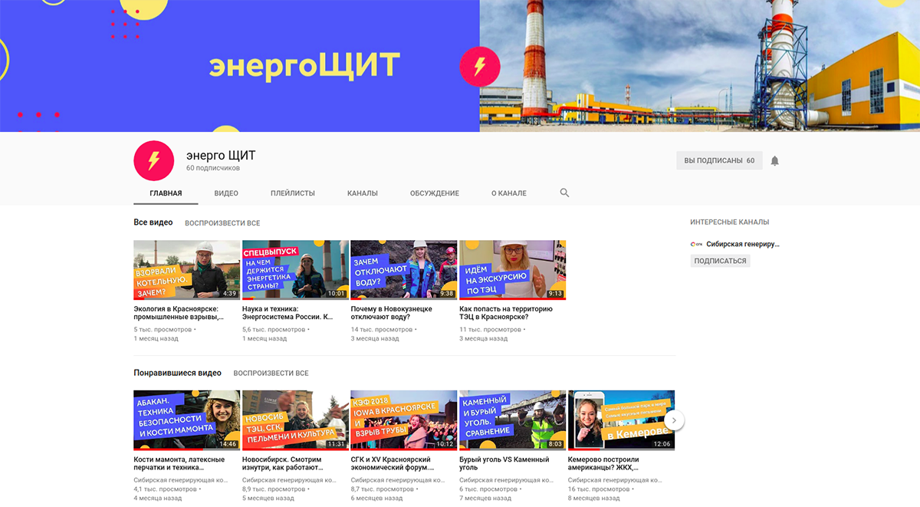The width and height of the screenshot is (920, 507).
Task: Click 8,9 тыс. просмотров under Новосибирск video
Action: [274, 489]
